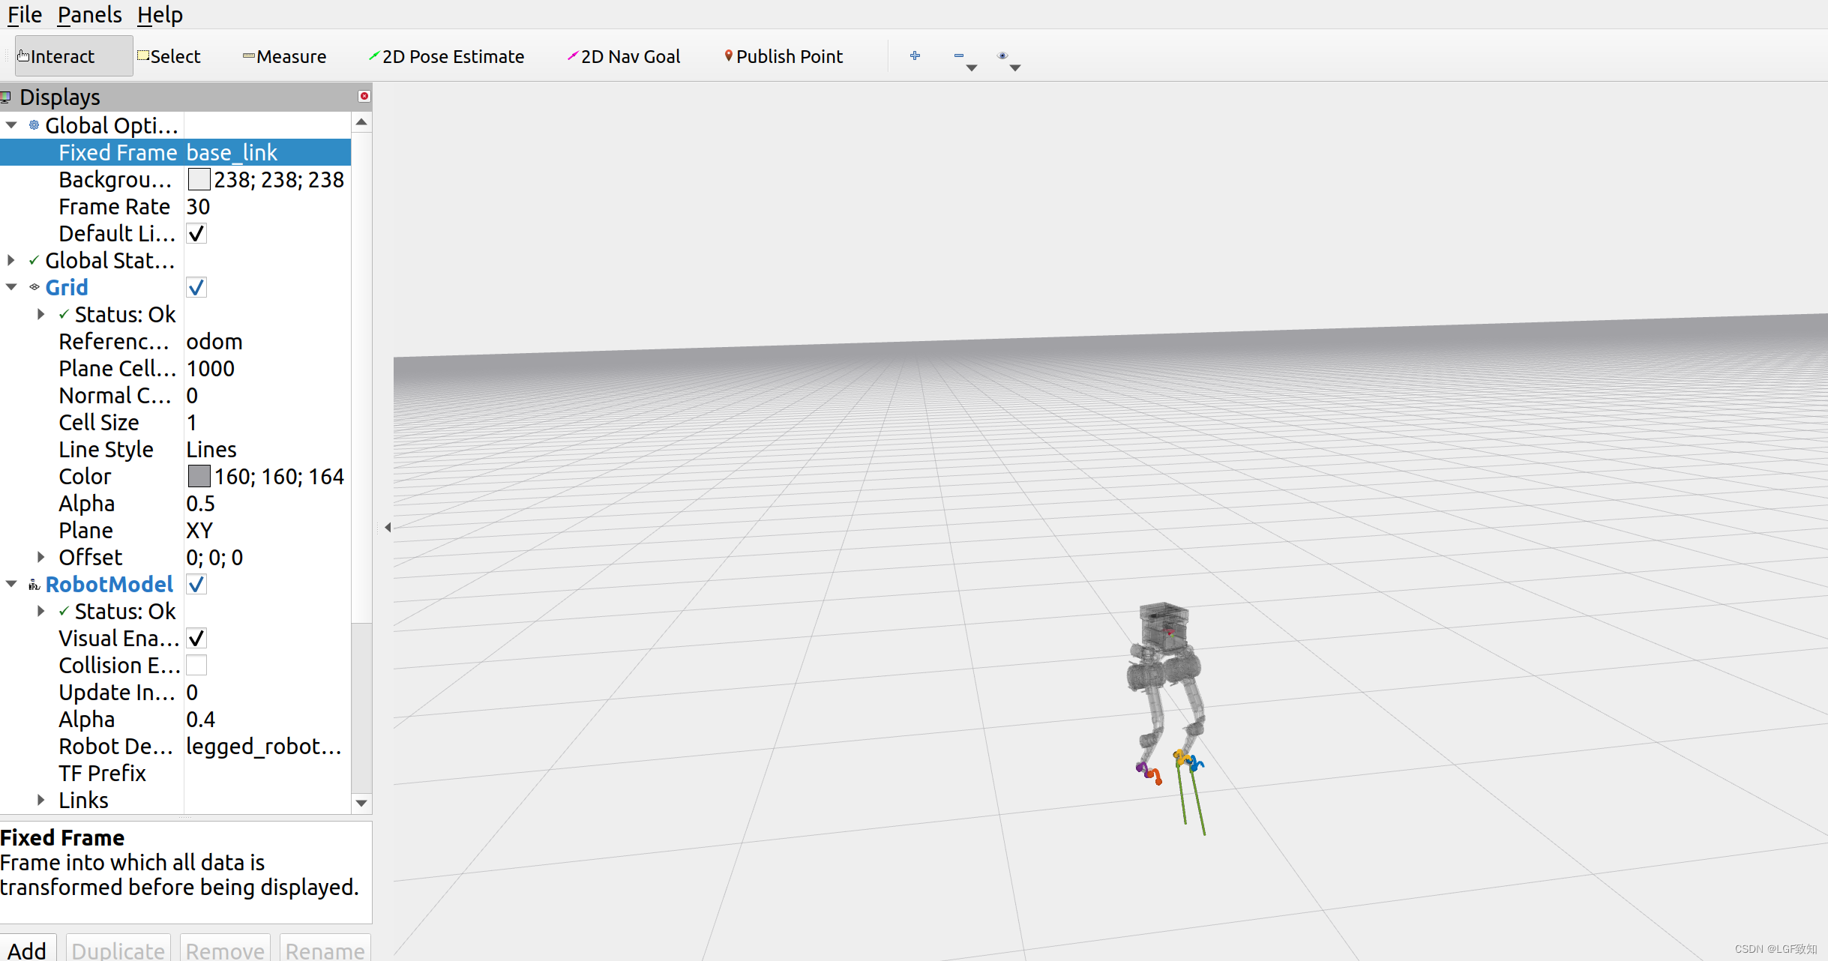This screenshot has height=961, width=1828.
Task: Disable the RobotModel display checkbox
Action: click(x=196, y=585)
